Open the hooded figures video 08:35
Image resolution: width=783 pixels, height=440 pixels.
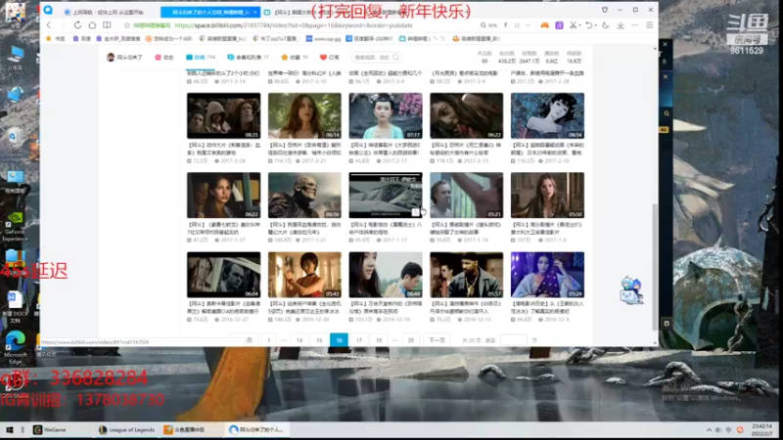[224, 115]
